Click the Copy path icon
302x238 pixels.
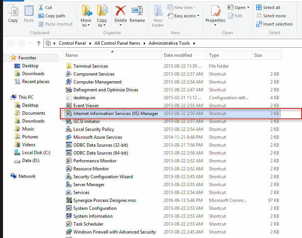(41, 16)
